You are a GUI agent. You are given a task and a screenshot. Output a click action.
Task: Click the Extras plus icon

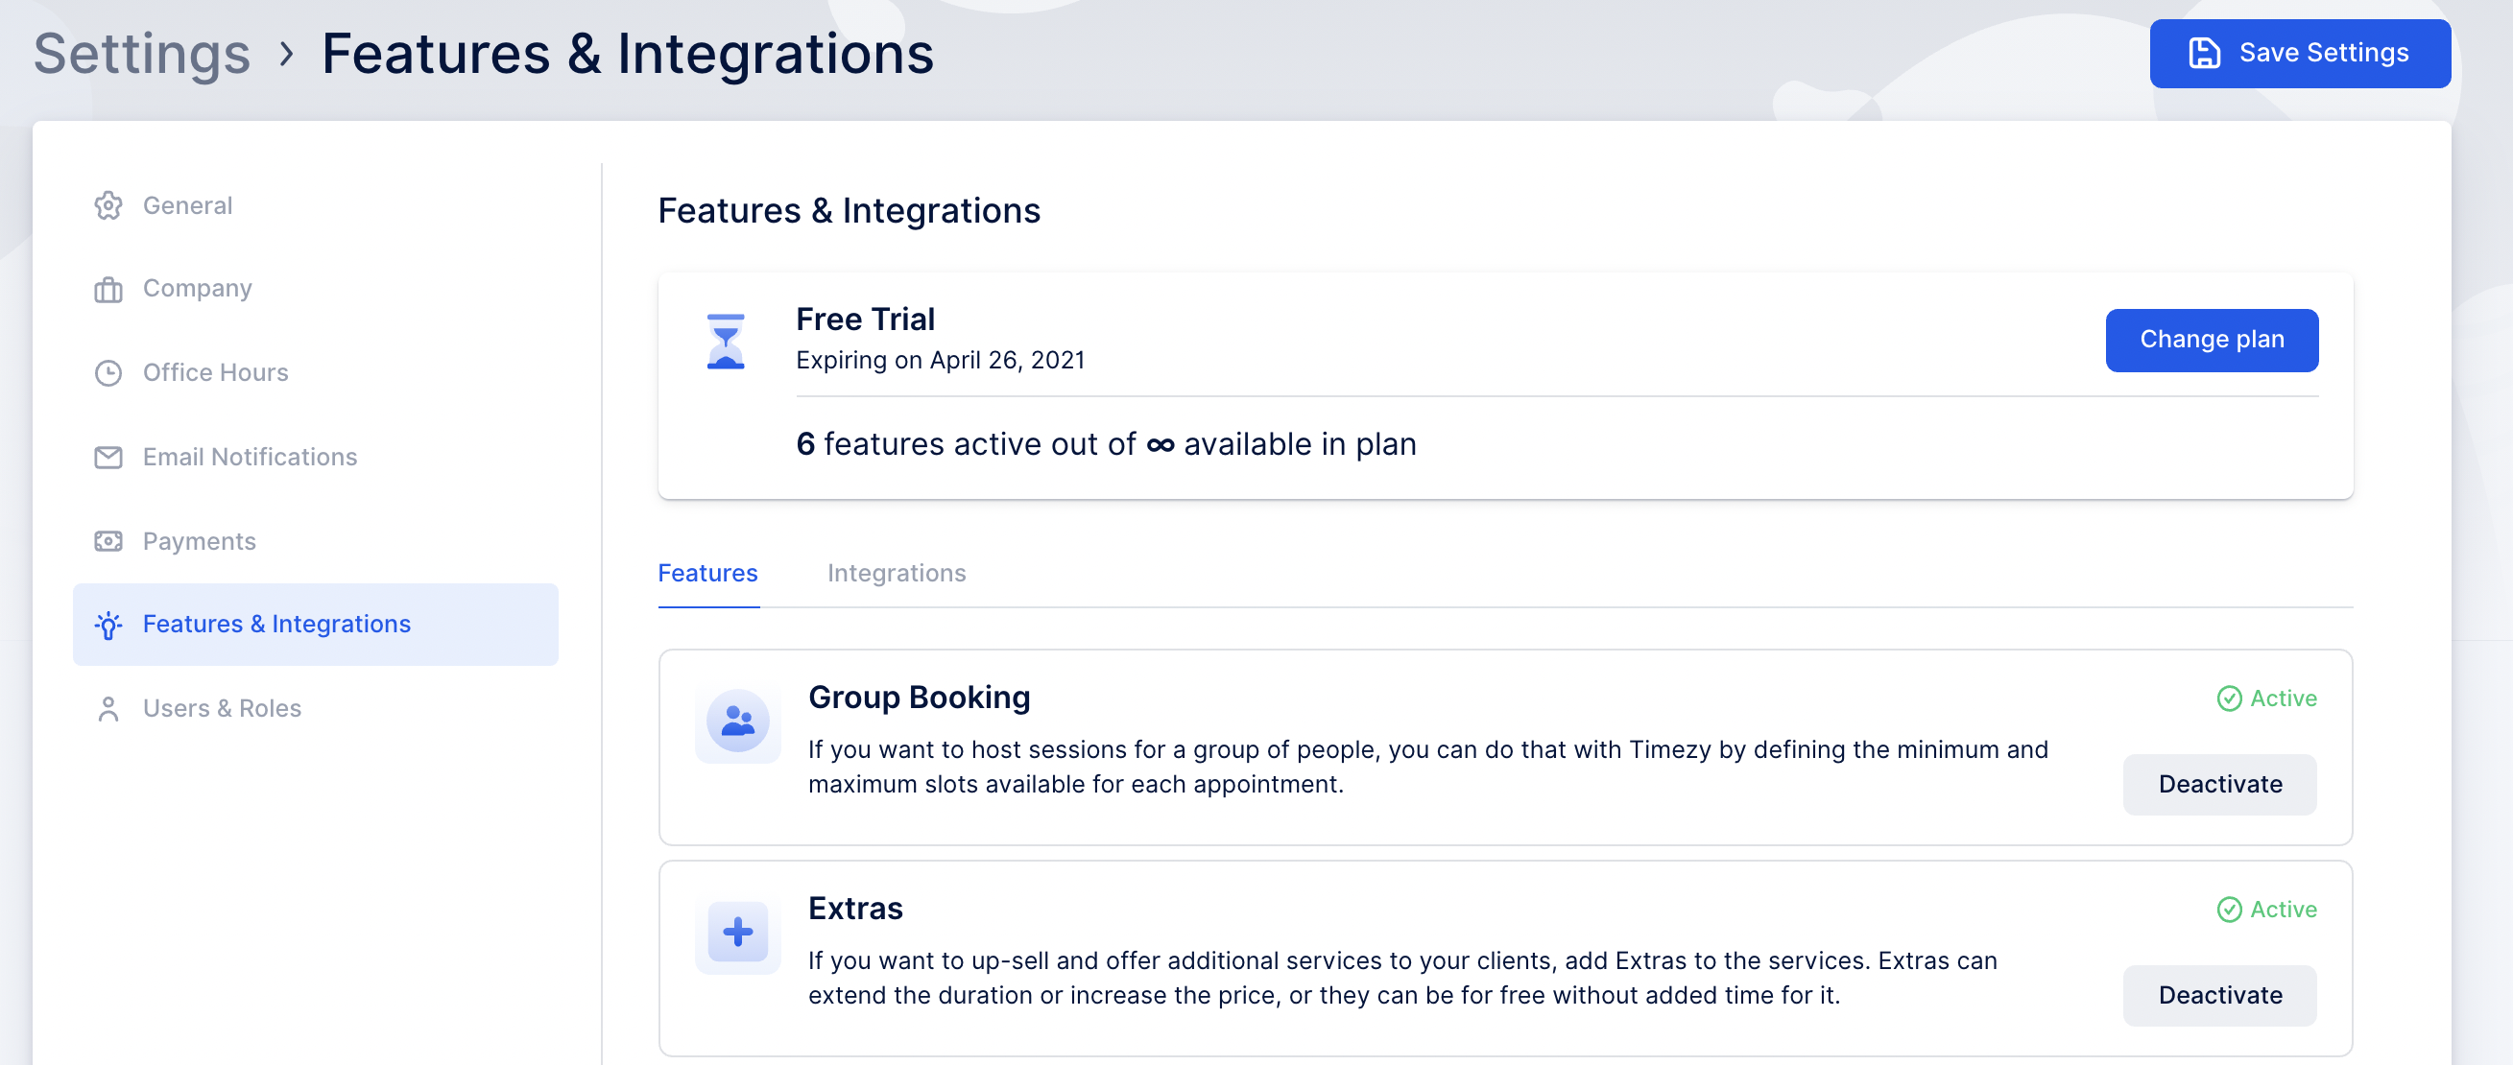[737, 933]
